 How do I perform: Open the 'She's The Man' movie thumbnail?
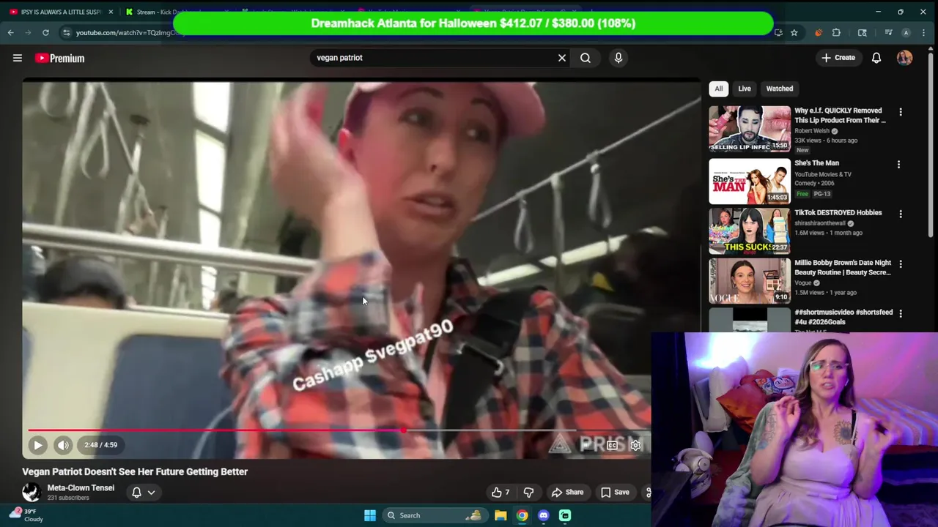coord(750,182)
